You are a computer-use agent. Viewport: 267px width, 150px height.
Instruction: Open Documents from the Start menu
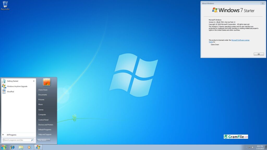tap(43, 95)
